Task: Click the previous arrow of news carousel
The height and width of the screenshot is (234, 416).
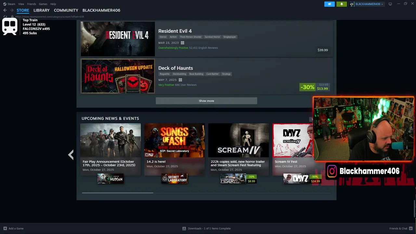Action: [71, 155]
